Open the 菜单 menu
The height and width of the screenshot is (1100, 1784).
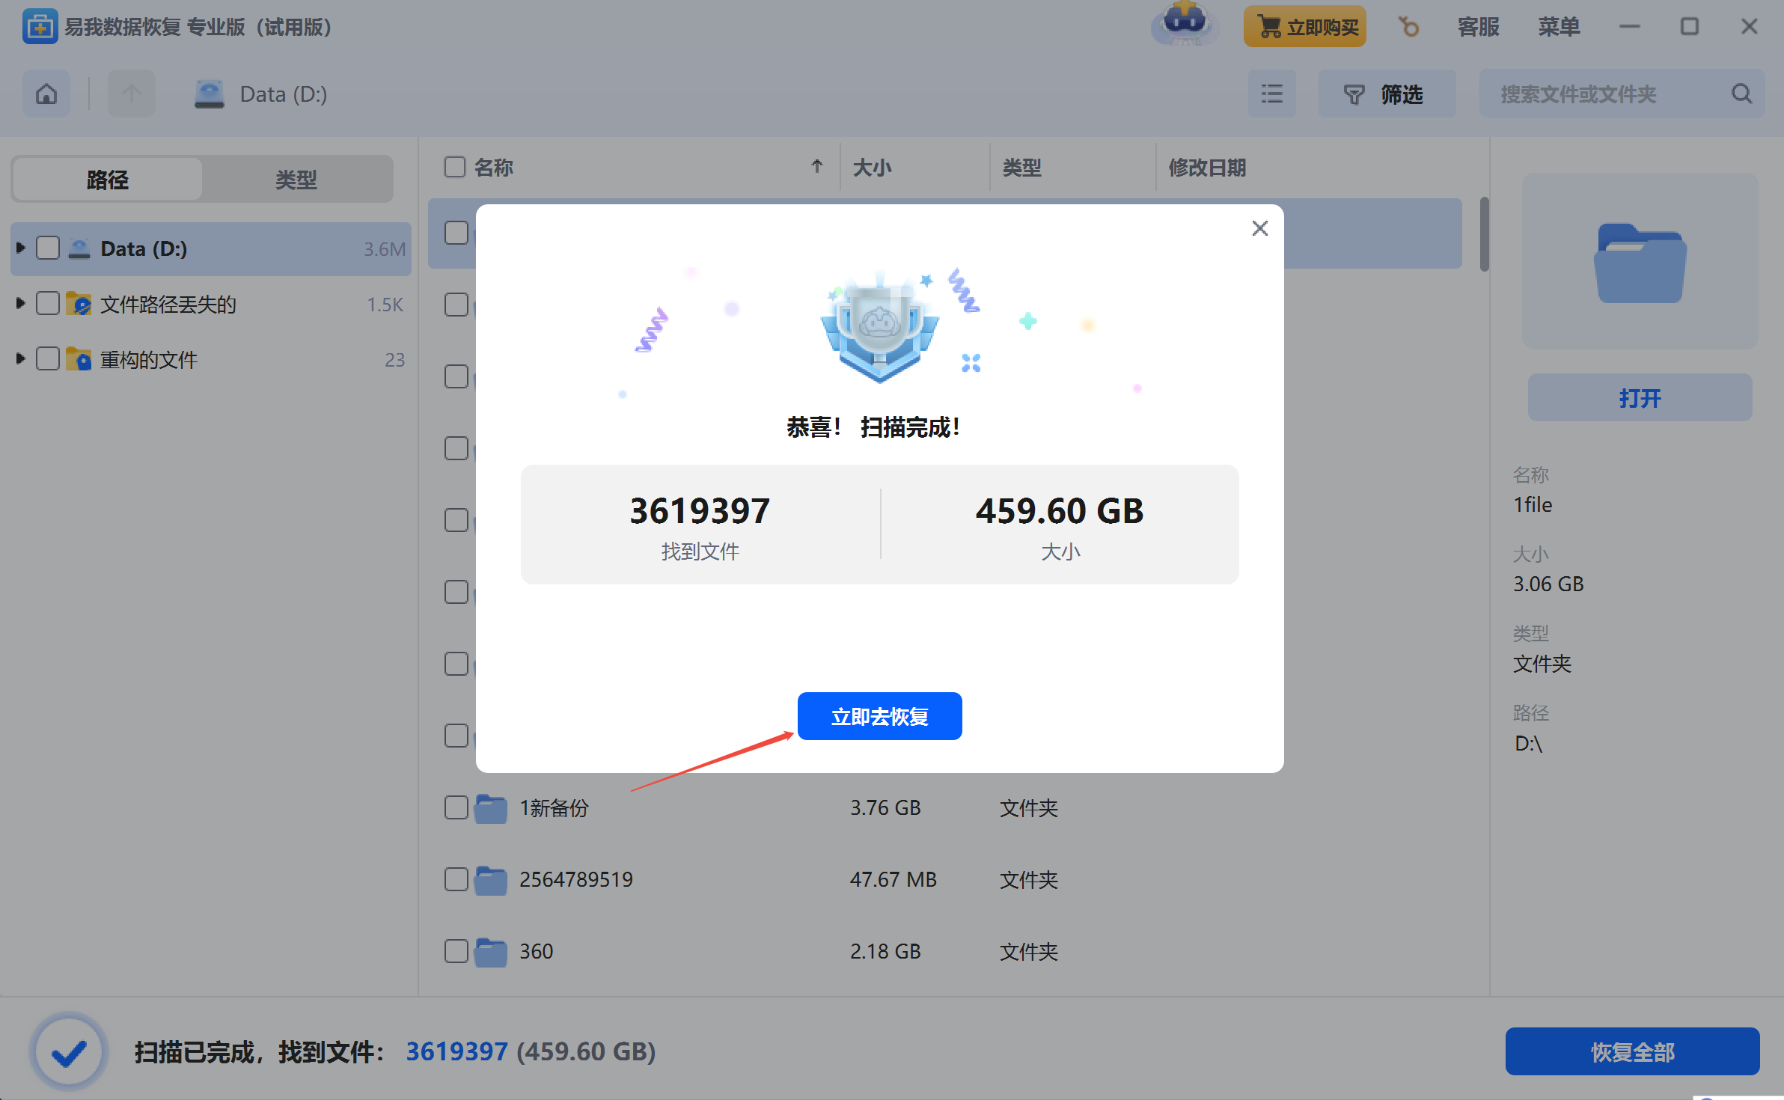point(1559,28)
